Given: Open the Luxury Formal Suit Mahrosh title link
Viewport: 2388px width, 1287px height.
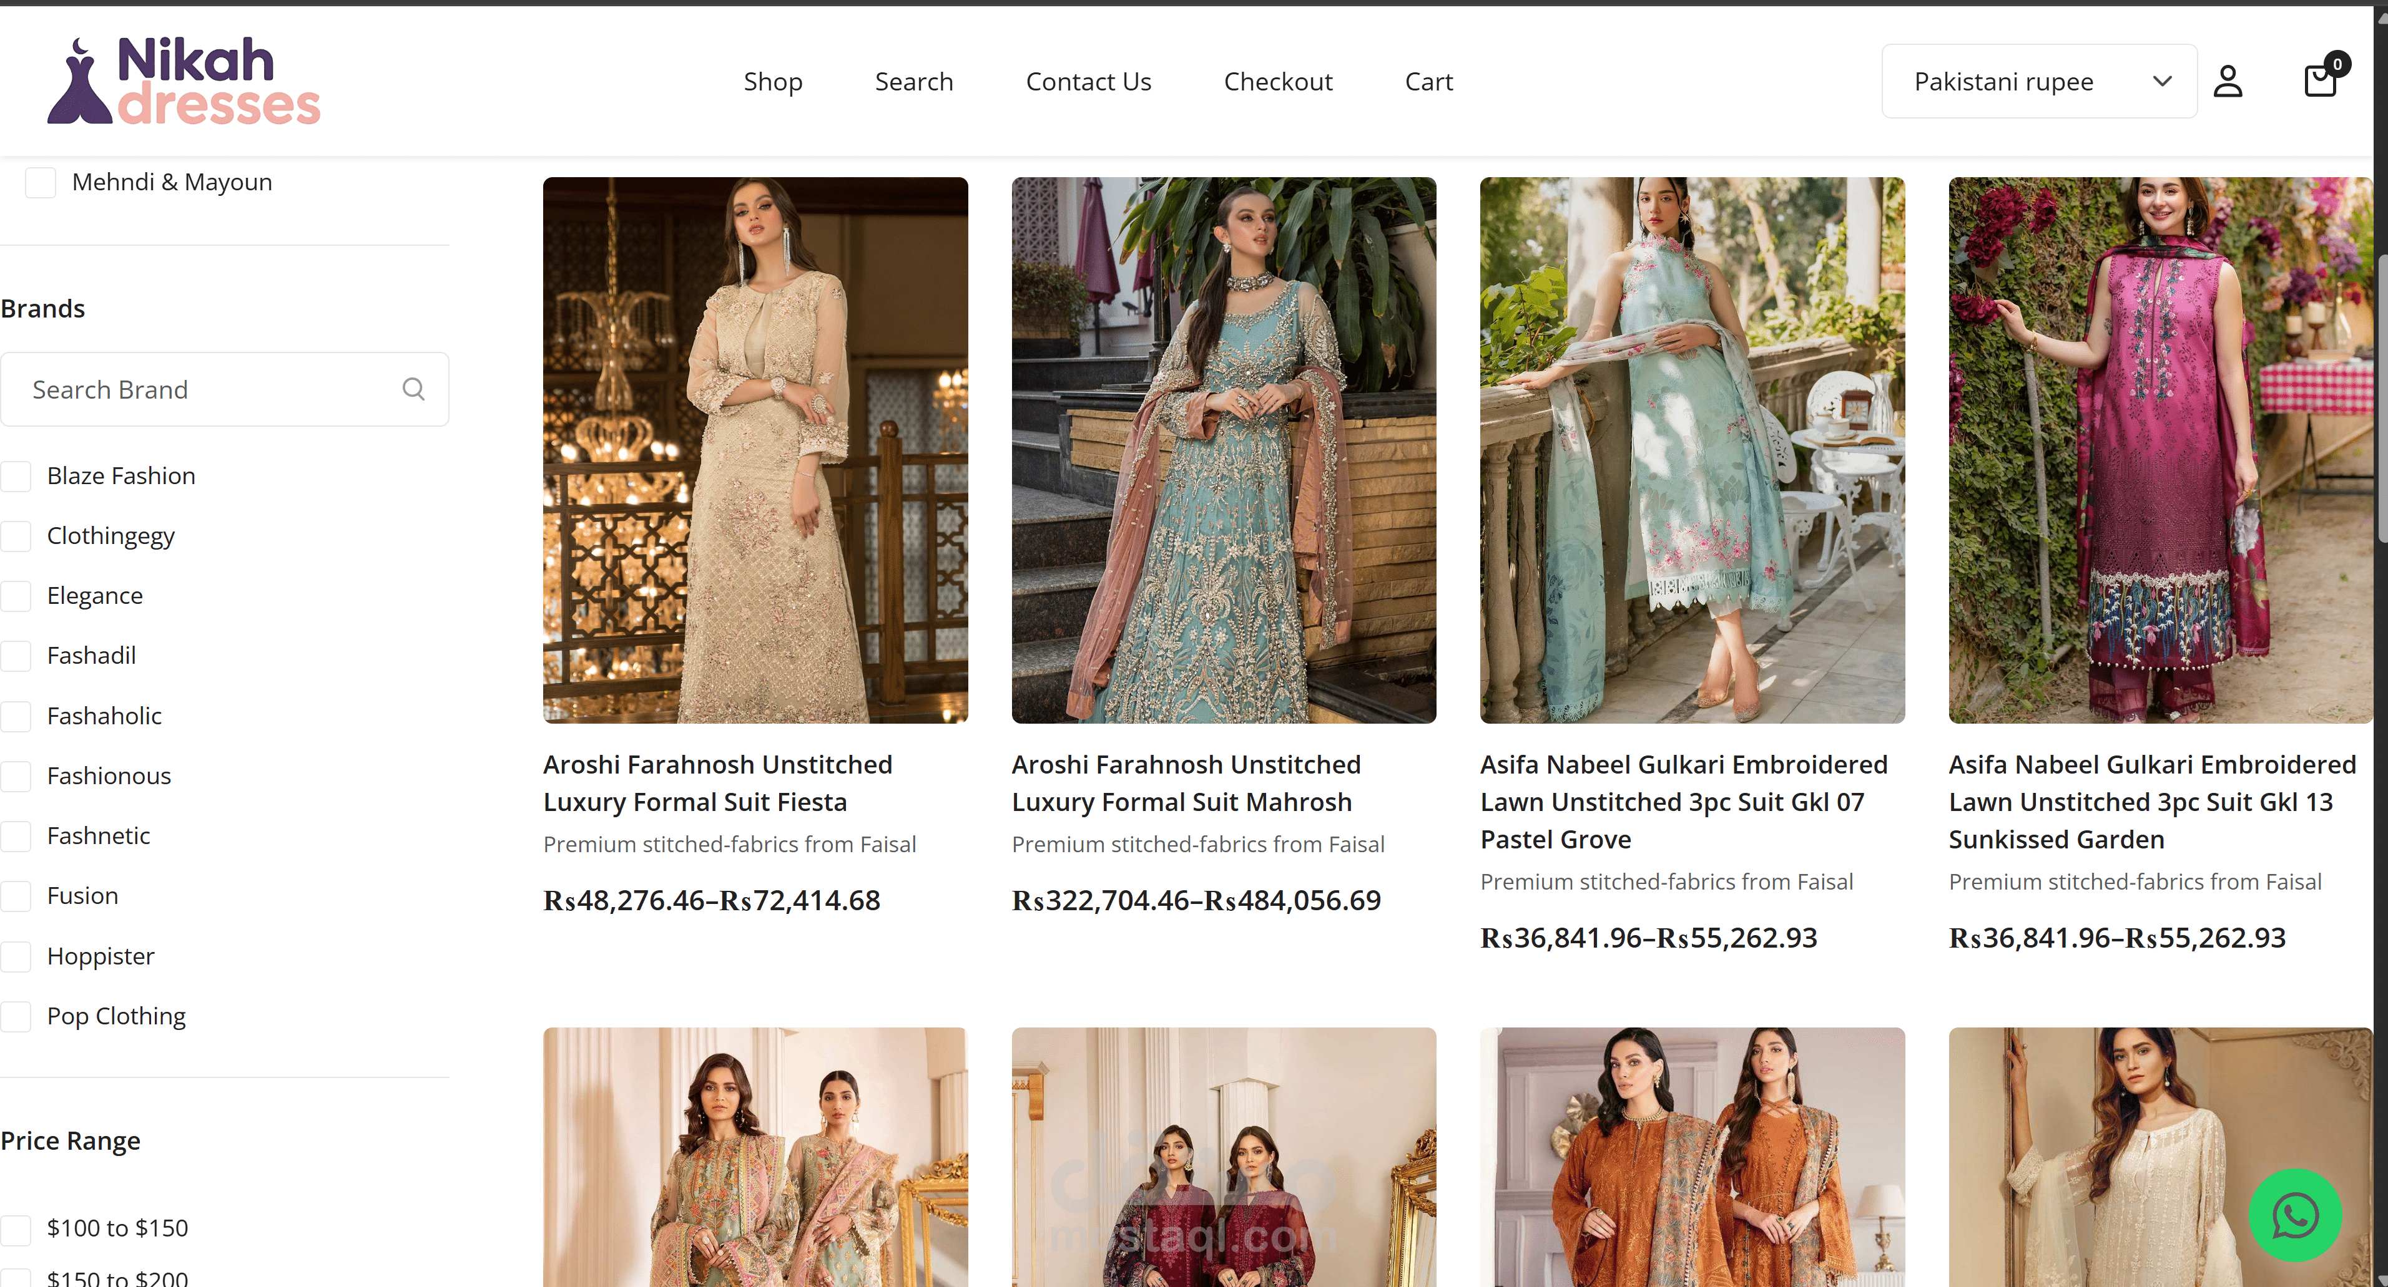Looking at the screenshot, I should tap(1187, 783).
